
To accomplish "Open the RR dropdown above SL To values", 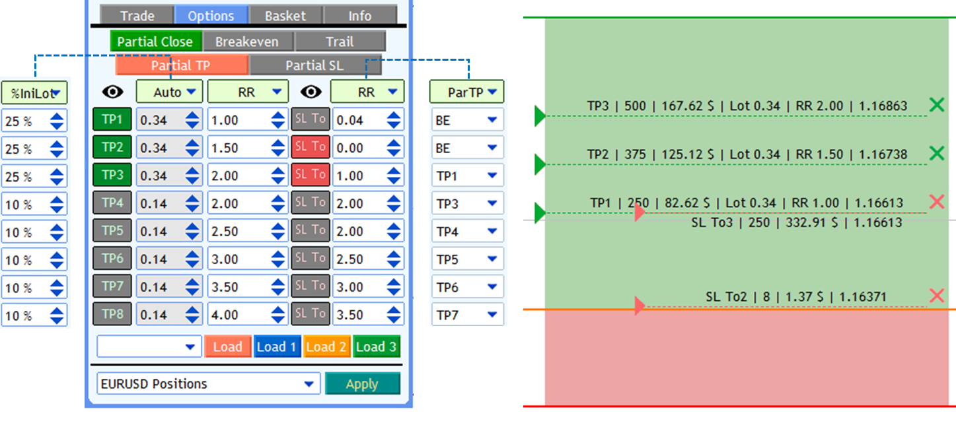I will point(367,92).
